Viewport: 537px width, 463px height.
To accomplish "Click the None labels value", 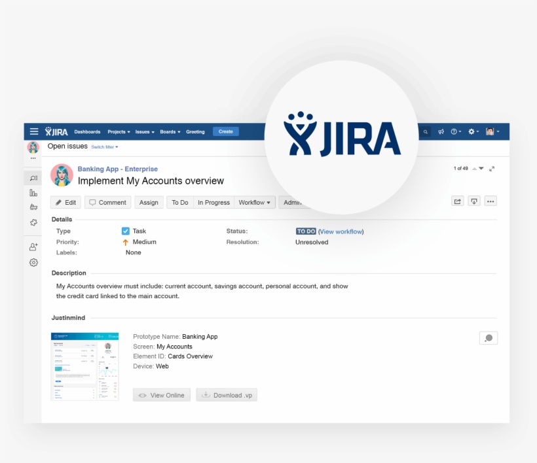I will click(x=133, y=252).
